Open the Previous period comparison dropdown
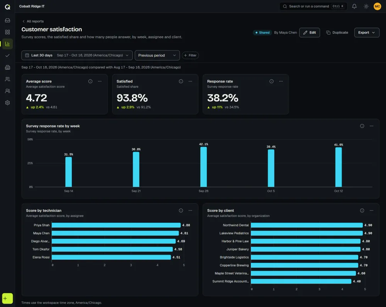This screenshot has width=386, height=307. click(157, 55)
